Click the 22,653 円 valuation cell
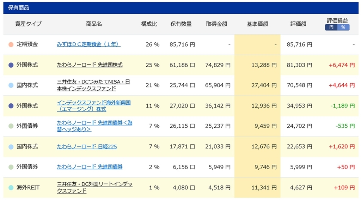Viewport: 361px width, 200px height. coord(300,146)
